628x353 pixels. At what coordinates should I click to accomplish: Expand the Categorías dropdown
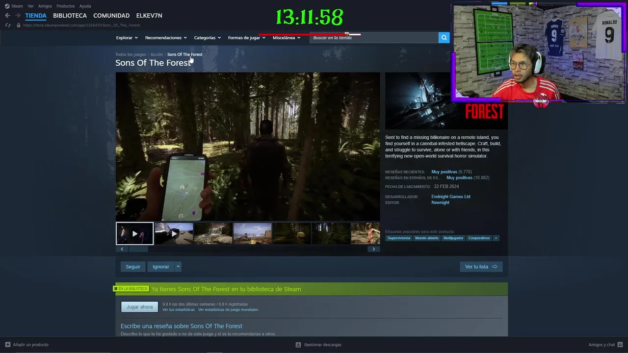click(207, 38)
